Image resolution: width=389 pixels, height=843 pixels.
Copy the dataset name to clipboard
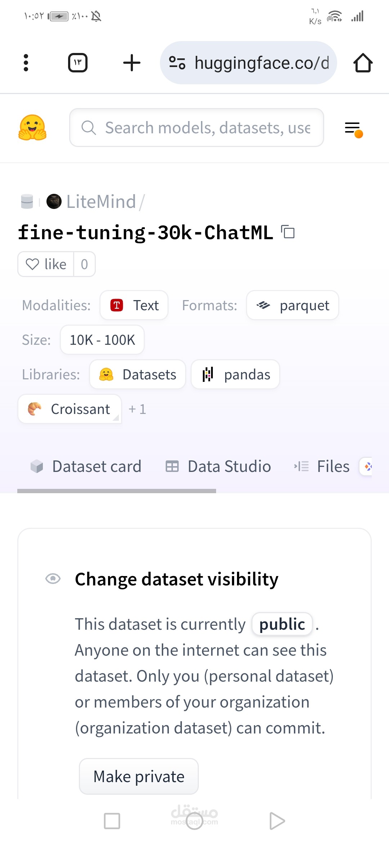(x=288, y=232)
